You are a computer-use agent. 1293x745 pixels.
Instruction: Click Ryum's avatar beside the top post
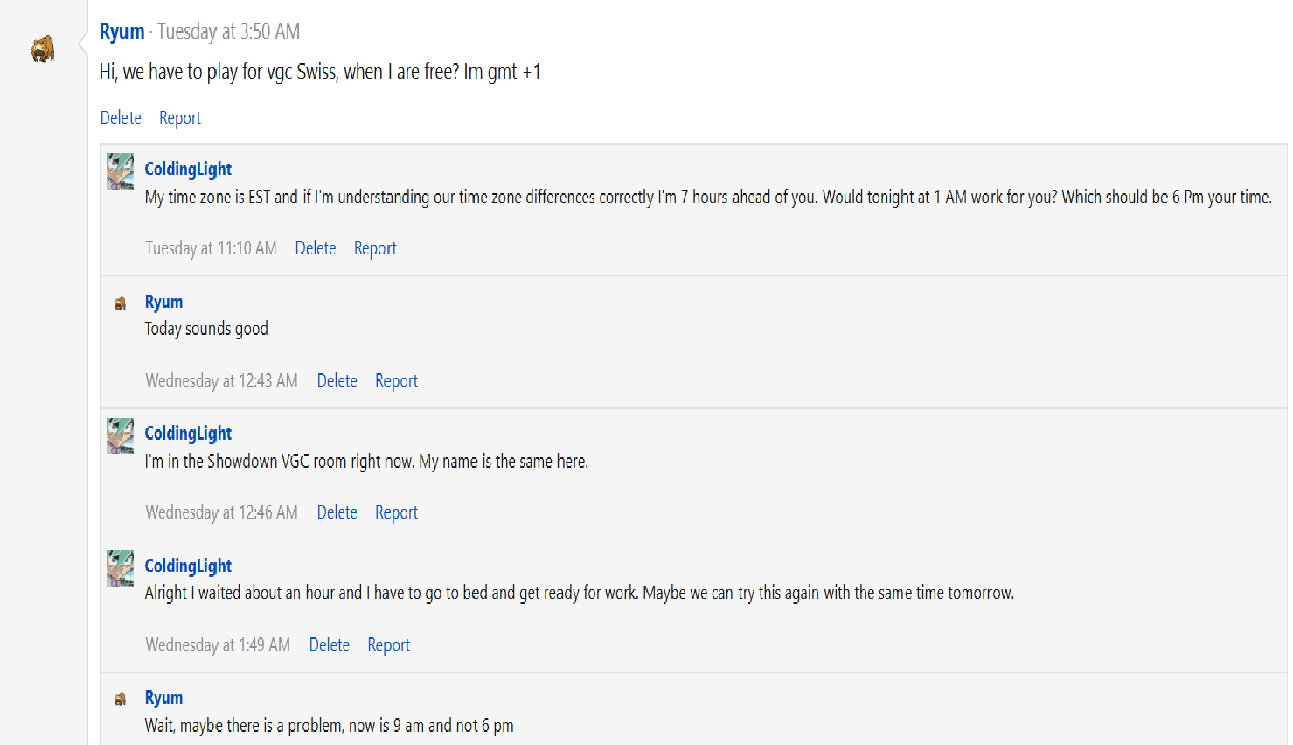(43, 49)
